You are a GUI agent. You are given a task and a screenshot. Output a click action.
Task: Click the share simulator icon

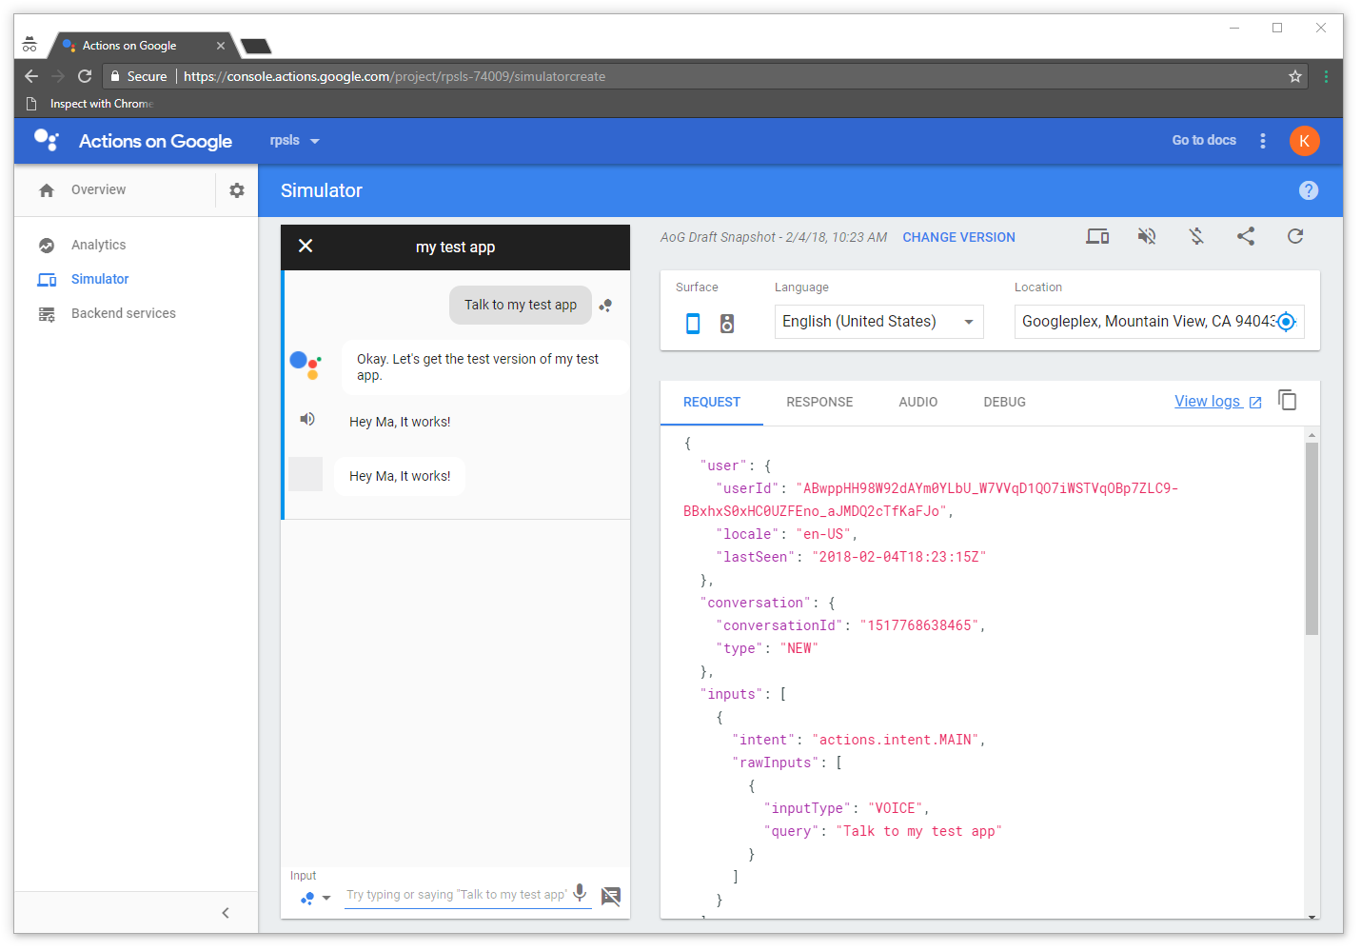coord(1246,236)
